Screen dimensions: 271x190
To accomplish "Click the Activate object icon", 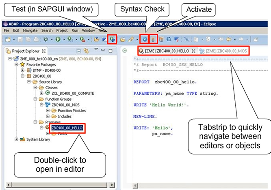I will pos(154,39).
